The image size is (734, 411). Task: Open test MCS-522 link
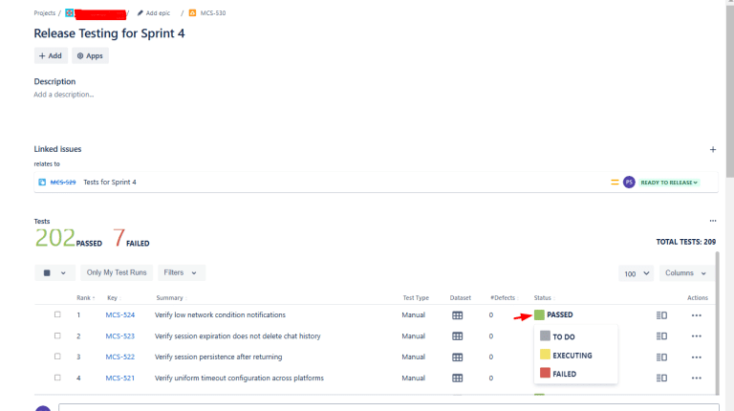pos(119,357)
